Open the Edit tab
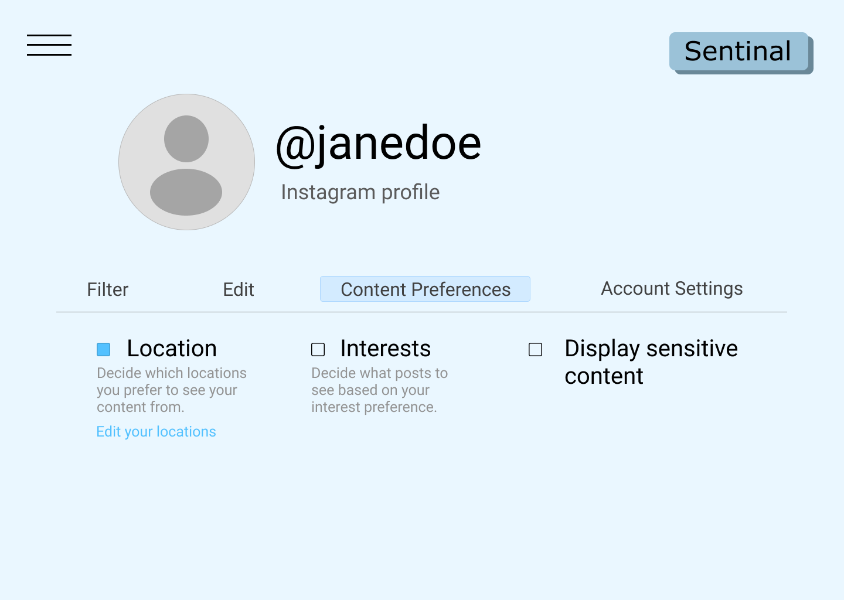 (239, 289)
